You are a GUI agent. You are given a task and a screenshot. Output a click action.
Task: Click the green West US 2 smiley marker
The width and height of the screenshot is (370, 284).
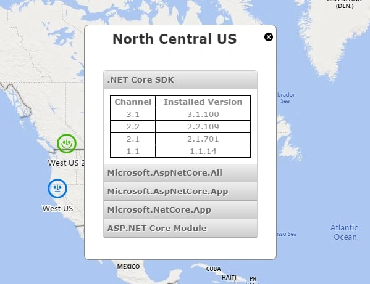[x=67, y=144]
